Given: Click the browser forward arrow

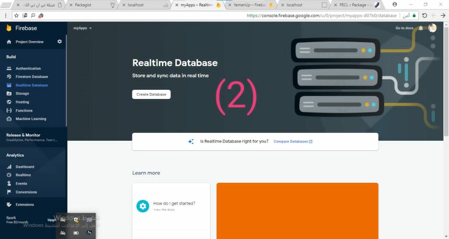Looking at the screenshot, I should click(x=443, y=15).
